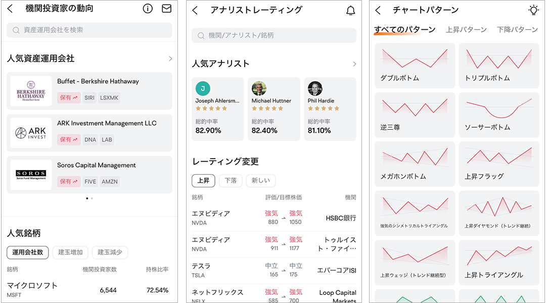Open ダブルボトム pattern card
The image size is (546, 303).
pos(415,66)
